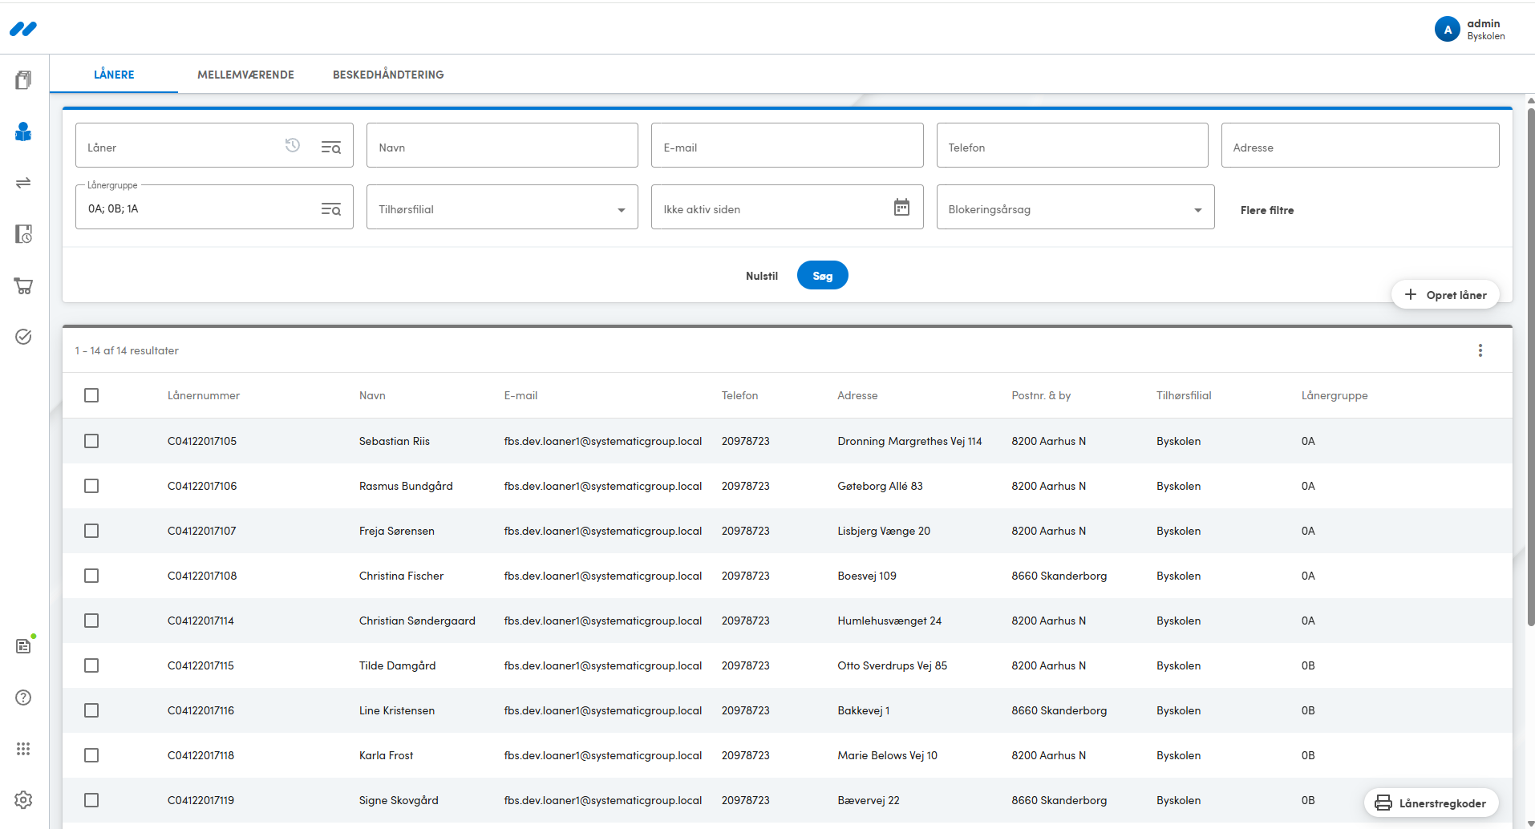1535x829 pixels.
Task: Click the E-mail column header
Action: click(520, 395)
